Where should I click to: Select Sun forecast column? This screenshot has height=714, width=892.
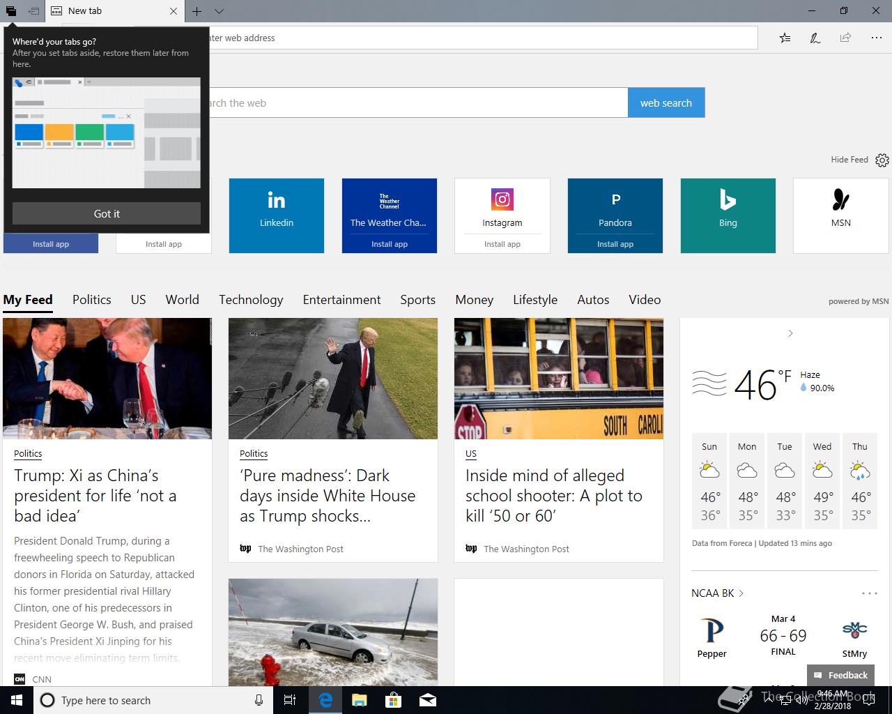tap(709, 481)
